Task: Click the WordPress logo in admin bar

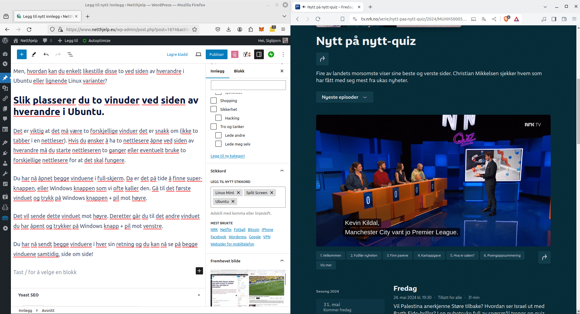Action: point(5,40)
